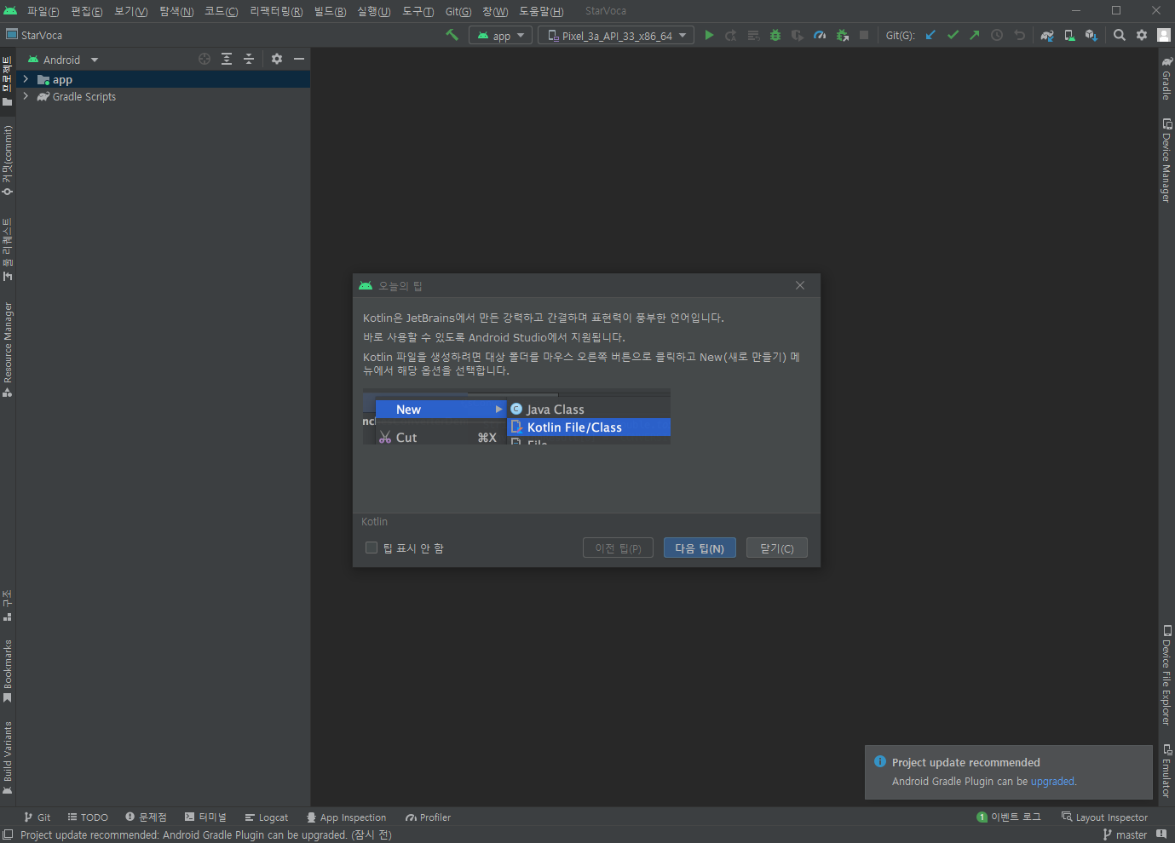Image resolution: width=1175 pixels, height=843 pixels.
Task: Open the Pixel_3a_API_33 device dropdown
Action: [x=616, y=36]
